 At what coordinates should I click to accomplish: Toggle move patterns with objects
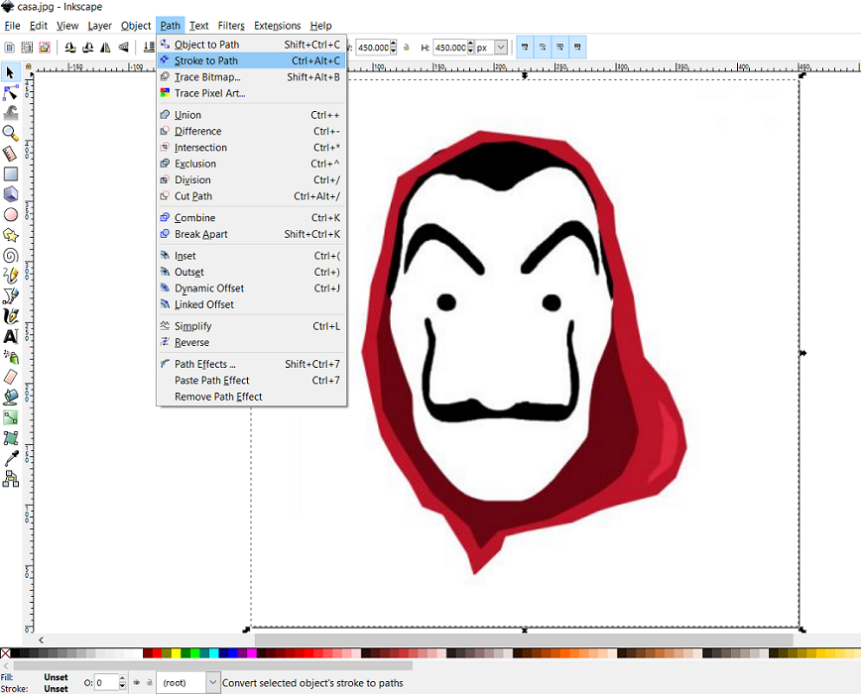[577, 48]
